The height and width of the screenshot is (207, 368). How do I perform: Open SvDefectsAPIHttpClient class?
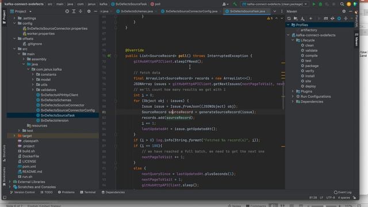[59, 95]
